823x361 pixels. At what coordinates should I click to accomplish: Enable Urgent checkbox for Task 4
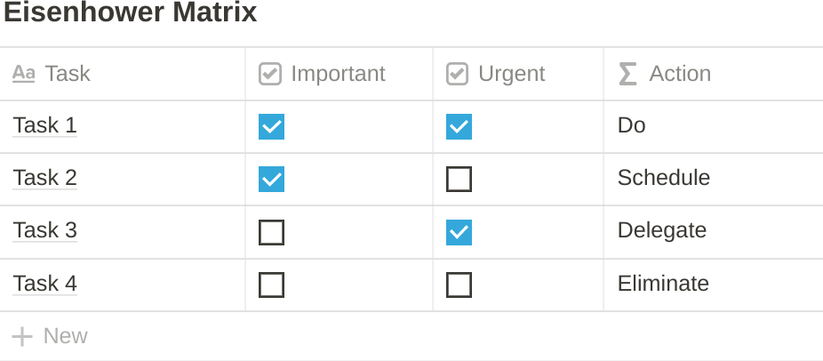click(x=459, y=285)
